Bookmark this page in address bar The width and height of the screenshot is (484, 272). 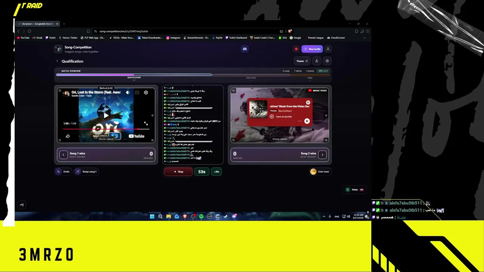[88, 31]
